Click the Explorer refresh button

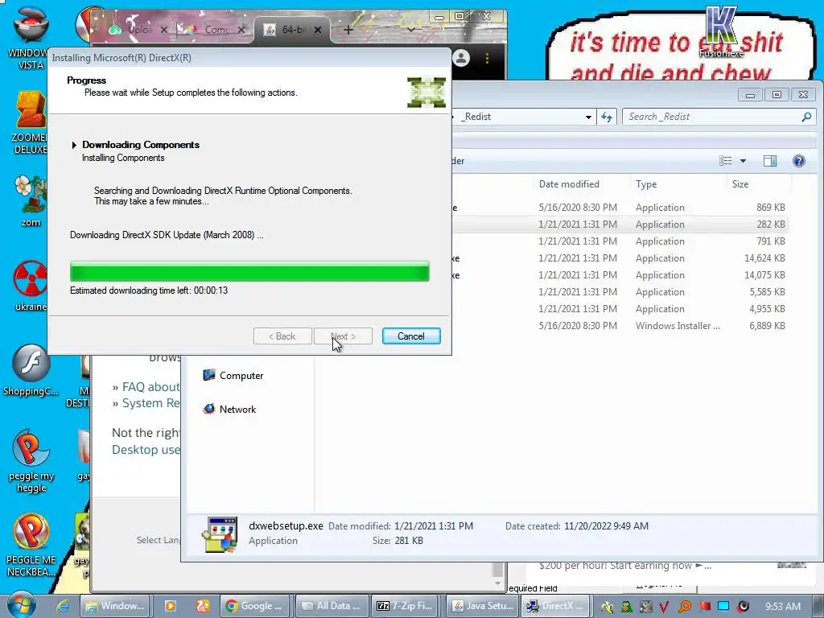point(607,117)
